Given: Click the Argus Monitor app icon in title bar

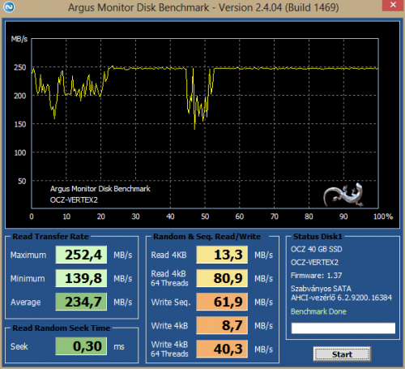Looking at the screenshot, I should tap(8, 7).
